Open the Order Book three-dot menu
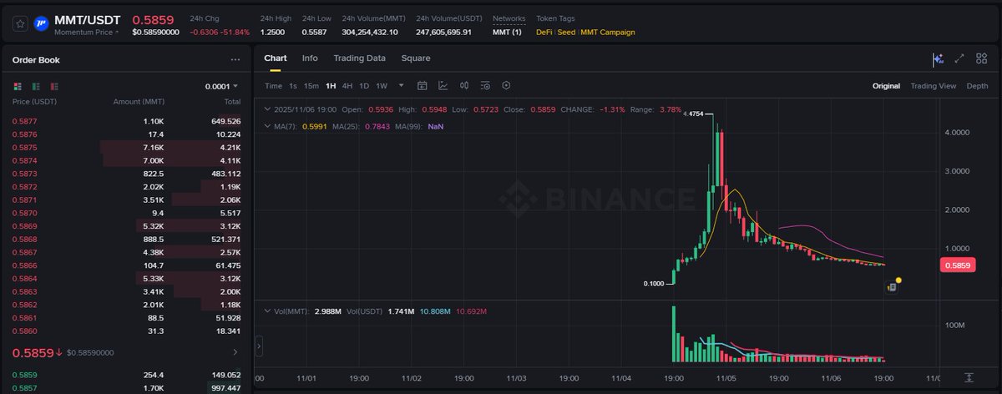The image size is (1002, 394). pos(235,60)
